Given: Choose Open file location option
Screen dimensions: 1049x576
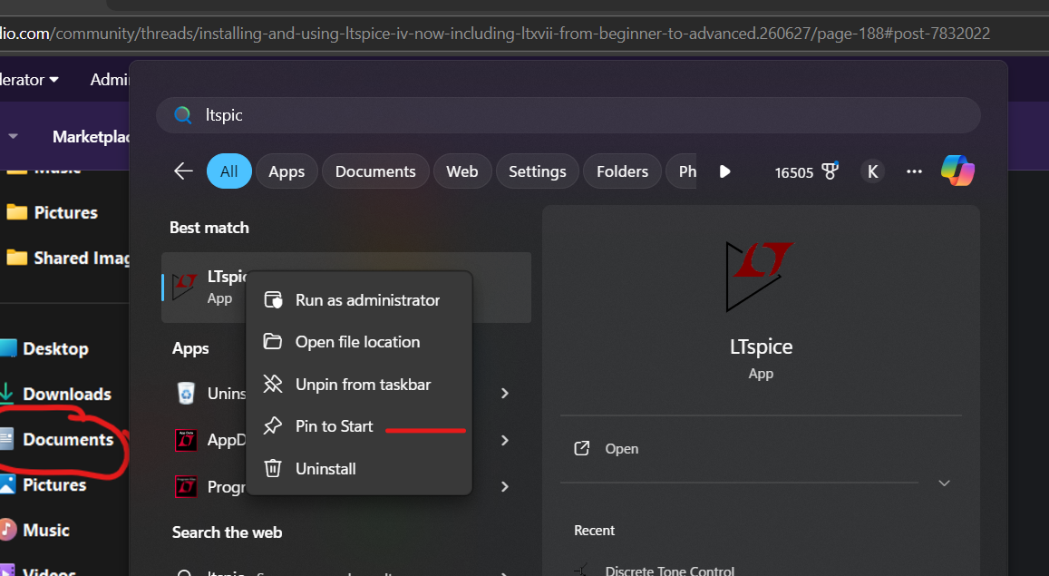Looking at the screenshot, I should [359, 342].
